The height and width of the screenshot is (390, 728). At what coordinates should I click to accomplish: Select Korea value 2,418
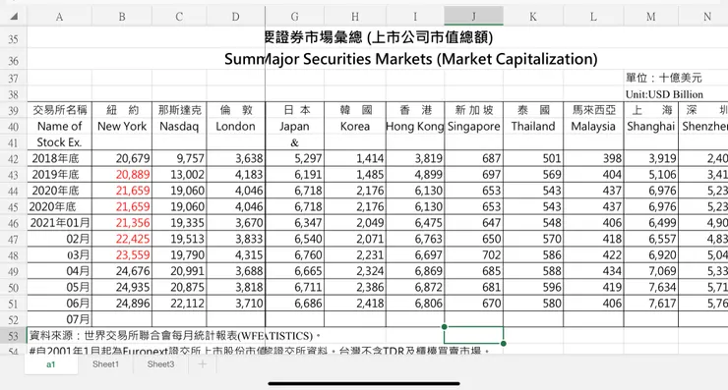click(355, 304)
